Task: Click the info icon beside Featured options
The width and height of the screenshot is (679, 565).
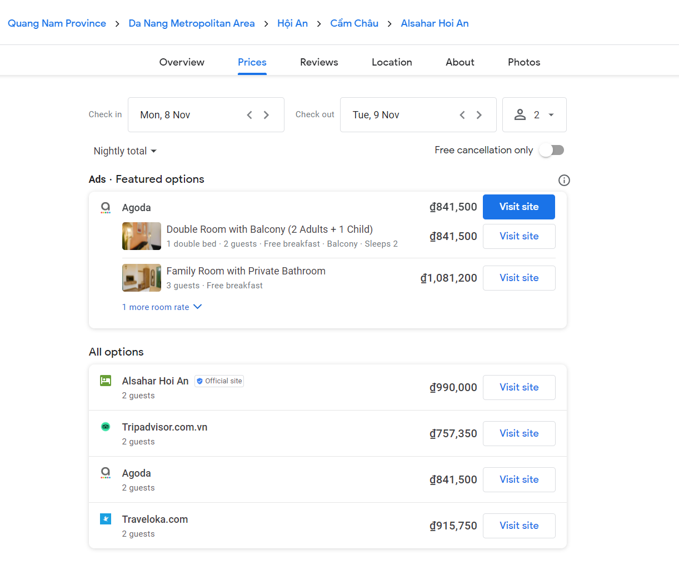Action: pos(563,180)
